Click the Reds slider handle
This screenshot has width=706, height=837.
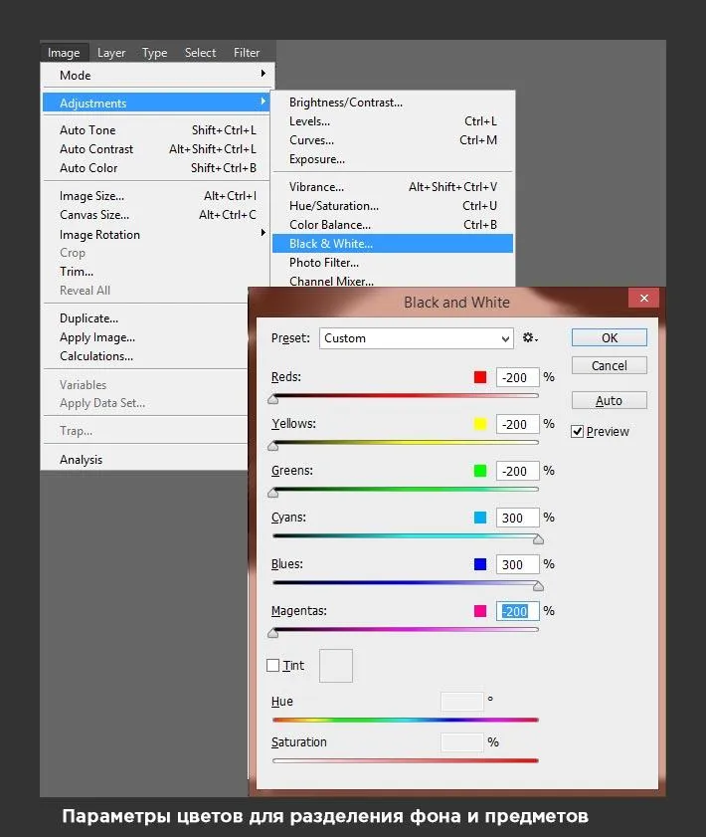[x=273, y=400]
